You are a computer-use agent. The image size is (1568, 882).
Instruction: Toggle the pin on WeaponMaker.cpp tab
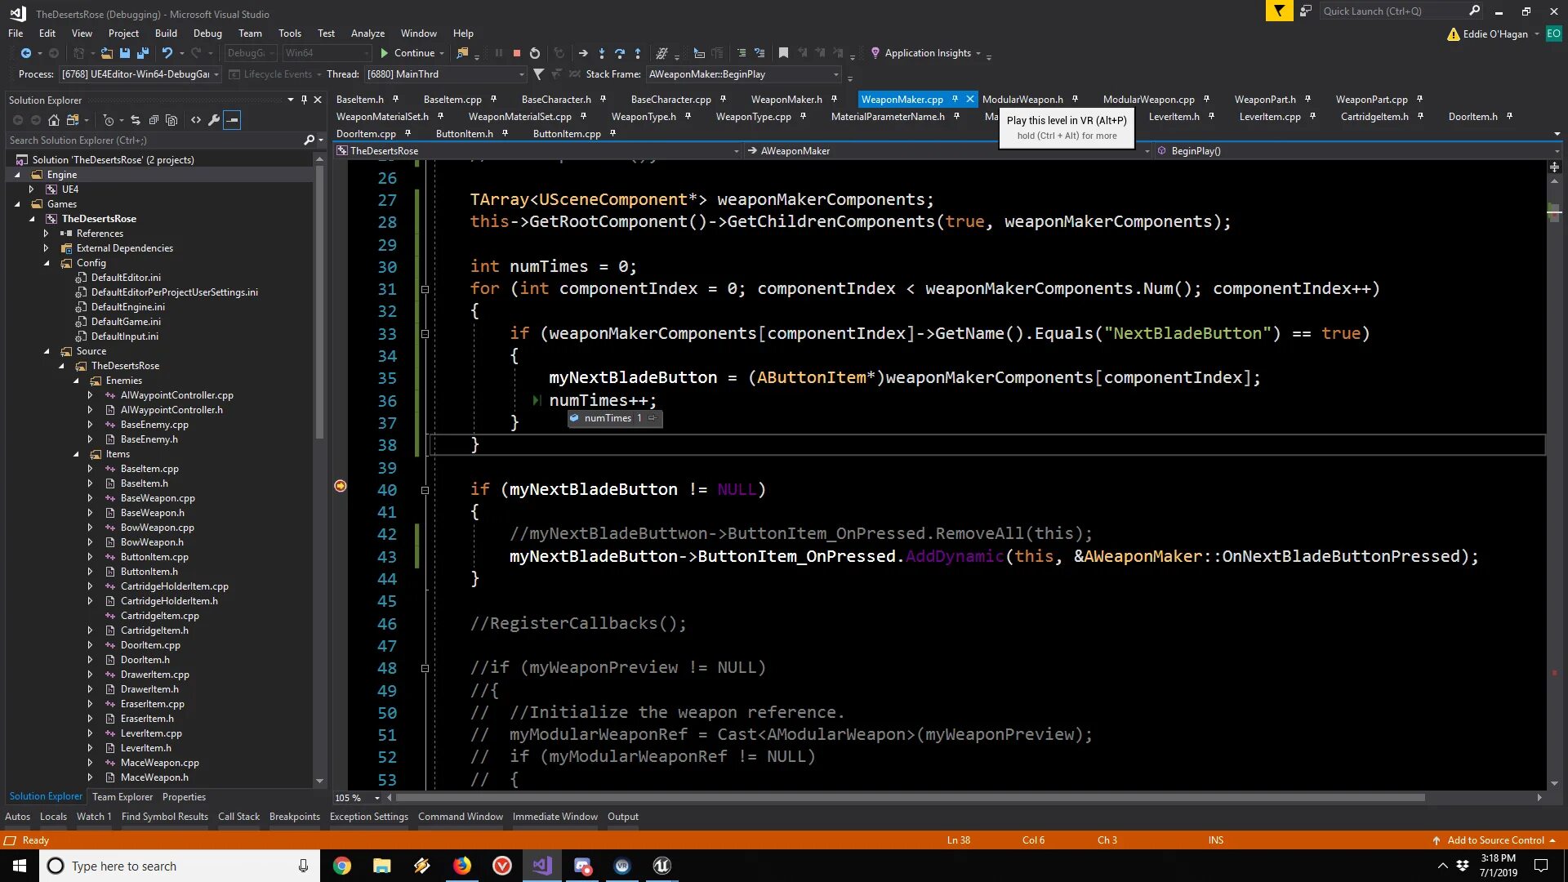click(955, 99)
